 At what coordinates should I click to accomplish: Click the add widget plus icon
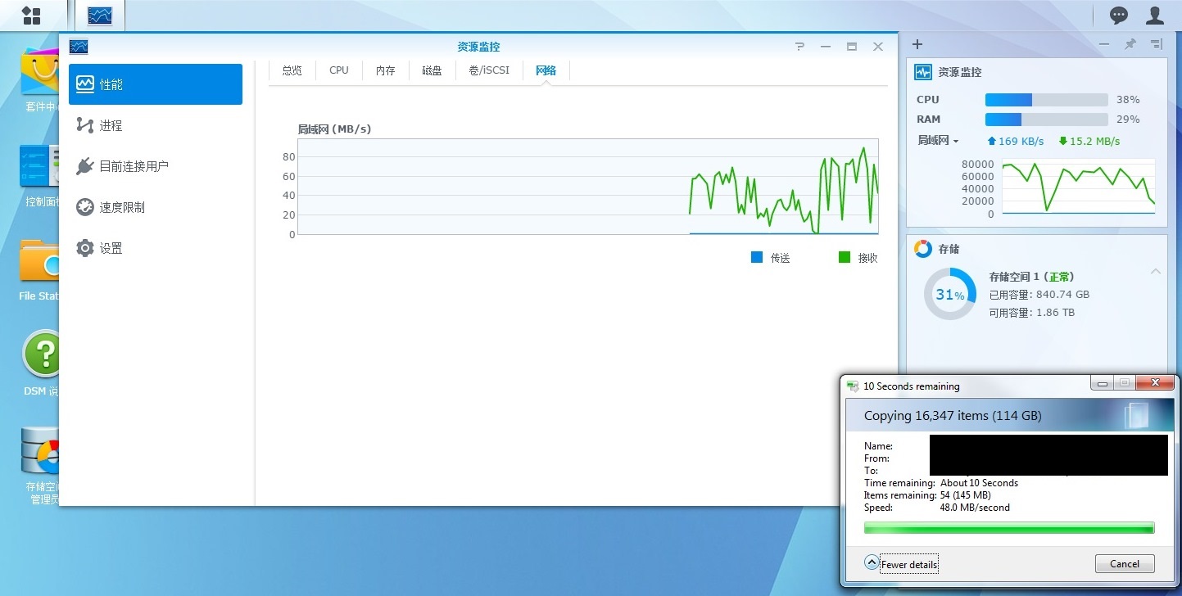coord(917,44)
